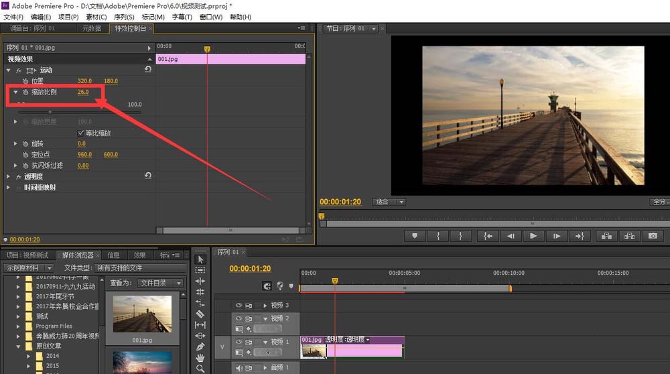
Task: Toggle the position 位置 stopwatch animation
Action: pos(25,81)
